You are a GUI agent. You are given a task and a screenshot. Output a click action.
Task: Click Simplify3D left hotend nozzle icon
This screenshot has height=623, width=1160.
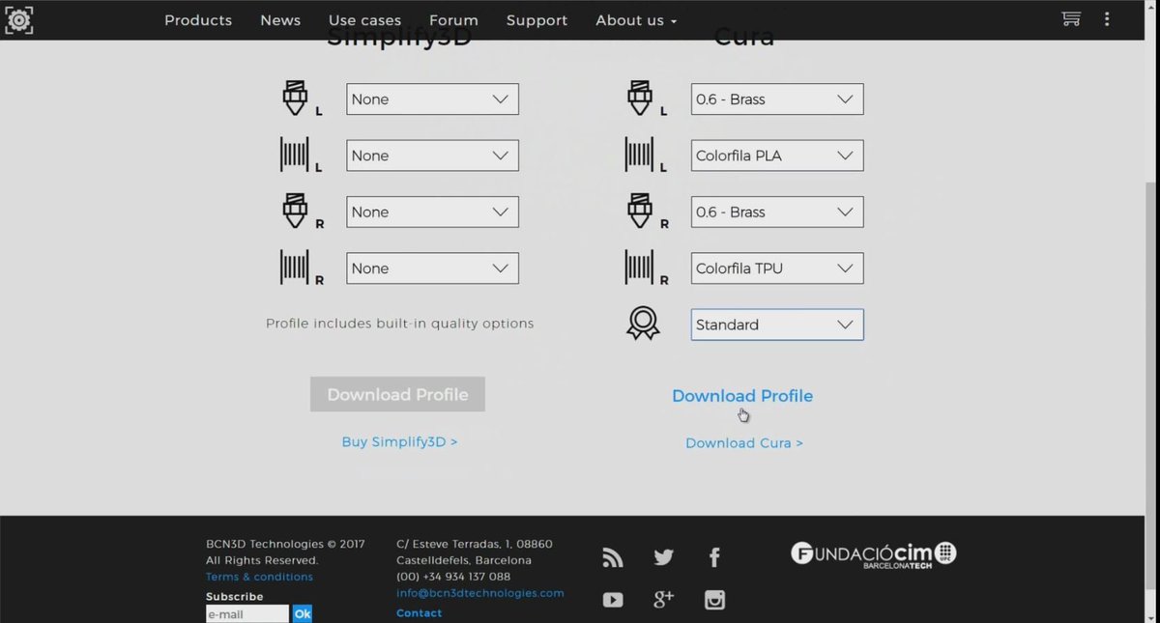pyautogui.click(x=295, y=98)
